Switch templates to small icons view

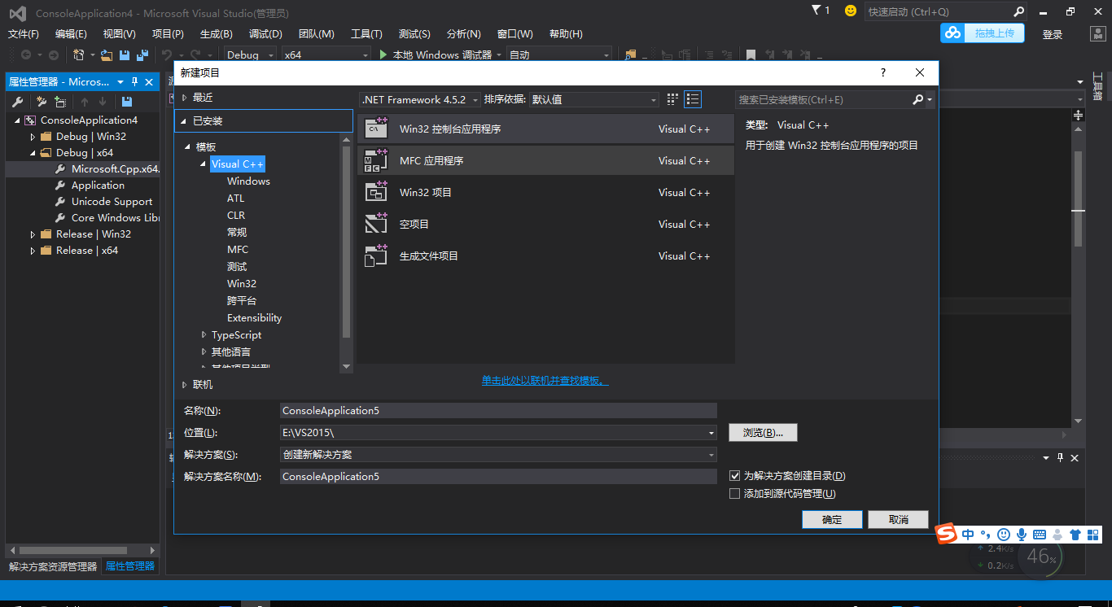point(672,99)
